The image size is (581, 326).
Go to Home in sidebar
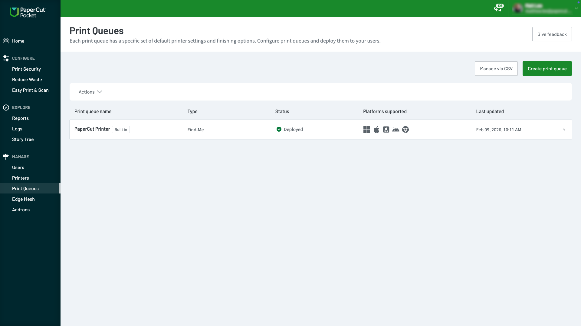pos(18,41)
